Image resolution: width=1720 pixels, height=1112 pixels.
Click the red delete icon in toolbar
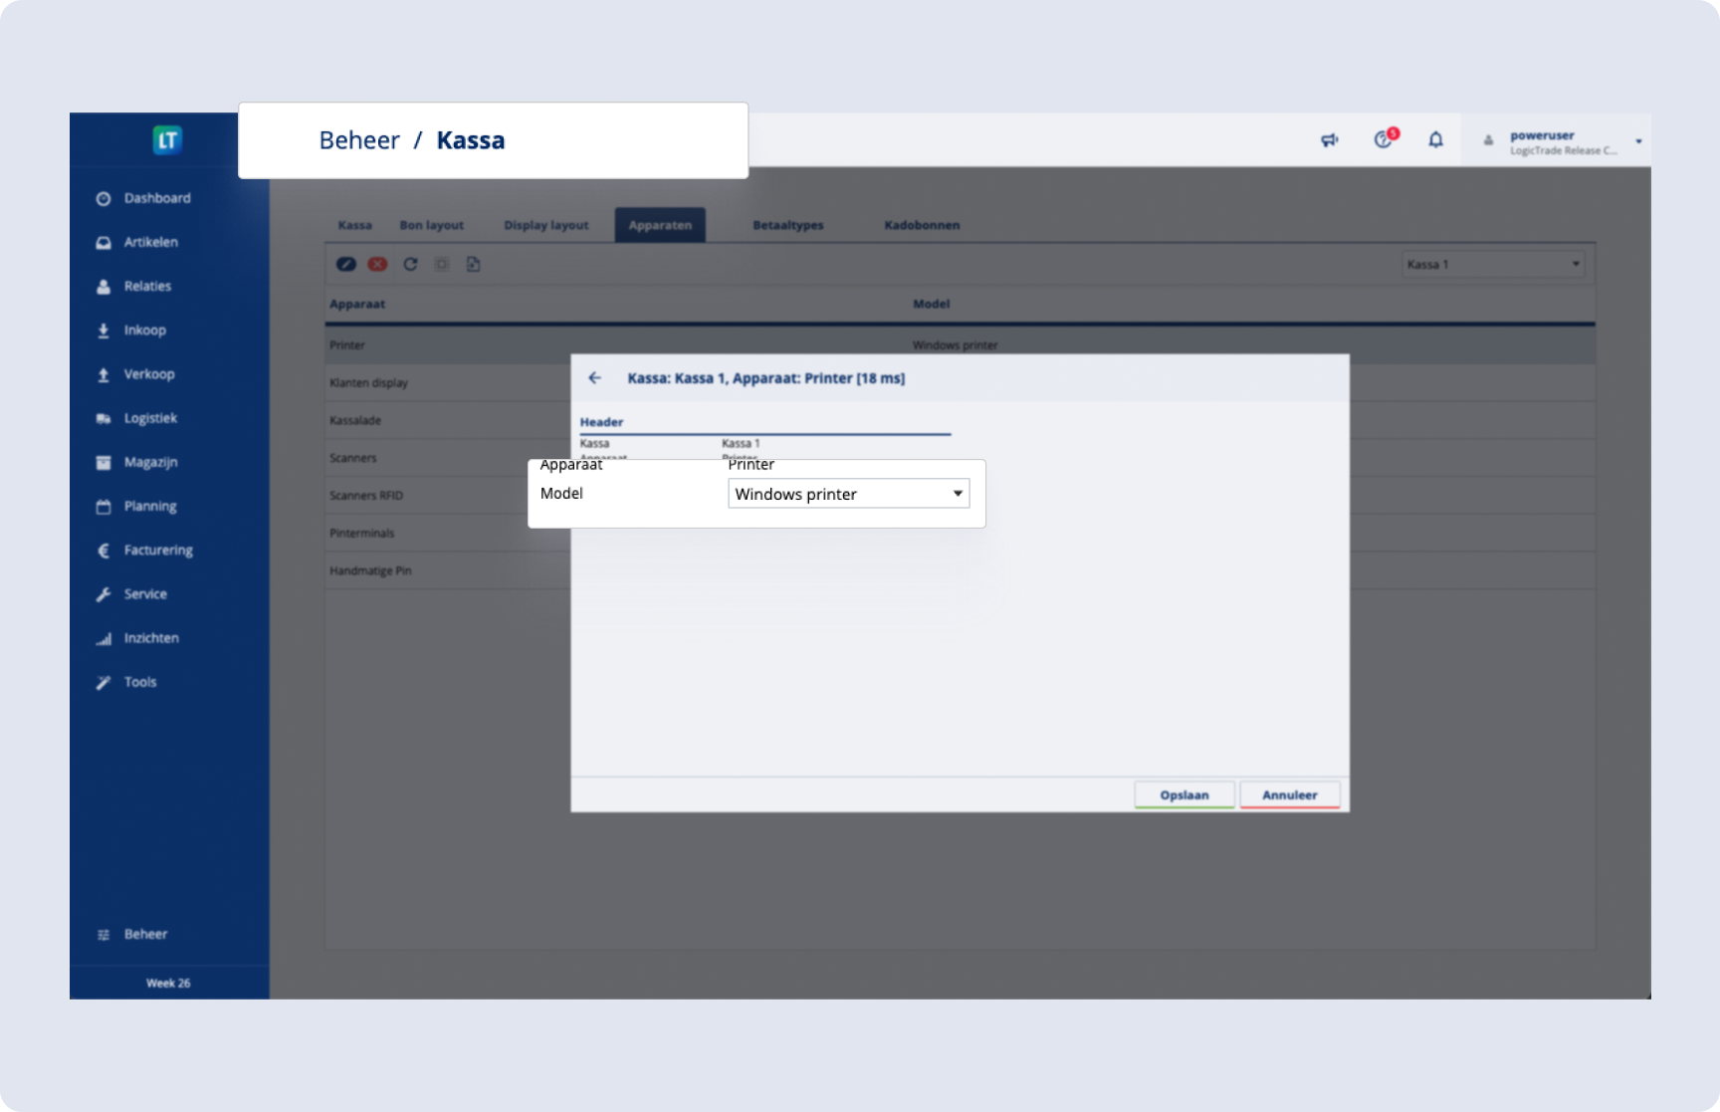click(377, 264)
